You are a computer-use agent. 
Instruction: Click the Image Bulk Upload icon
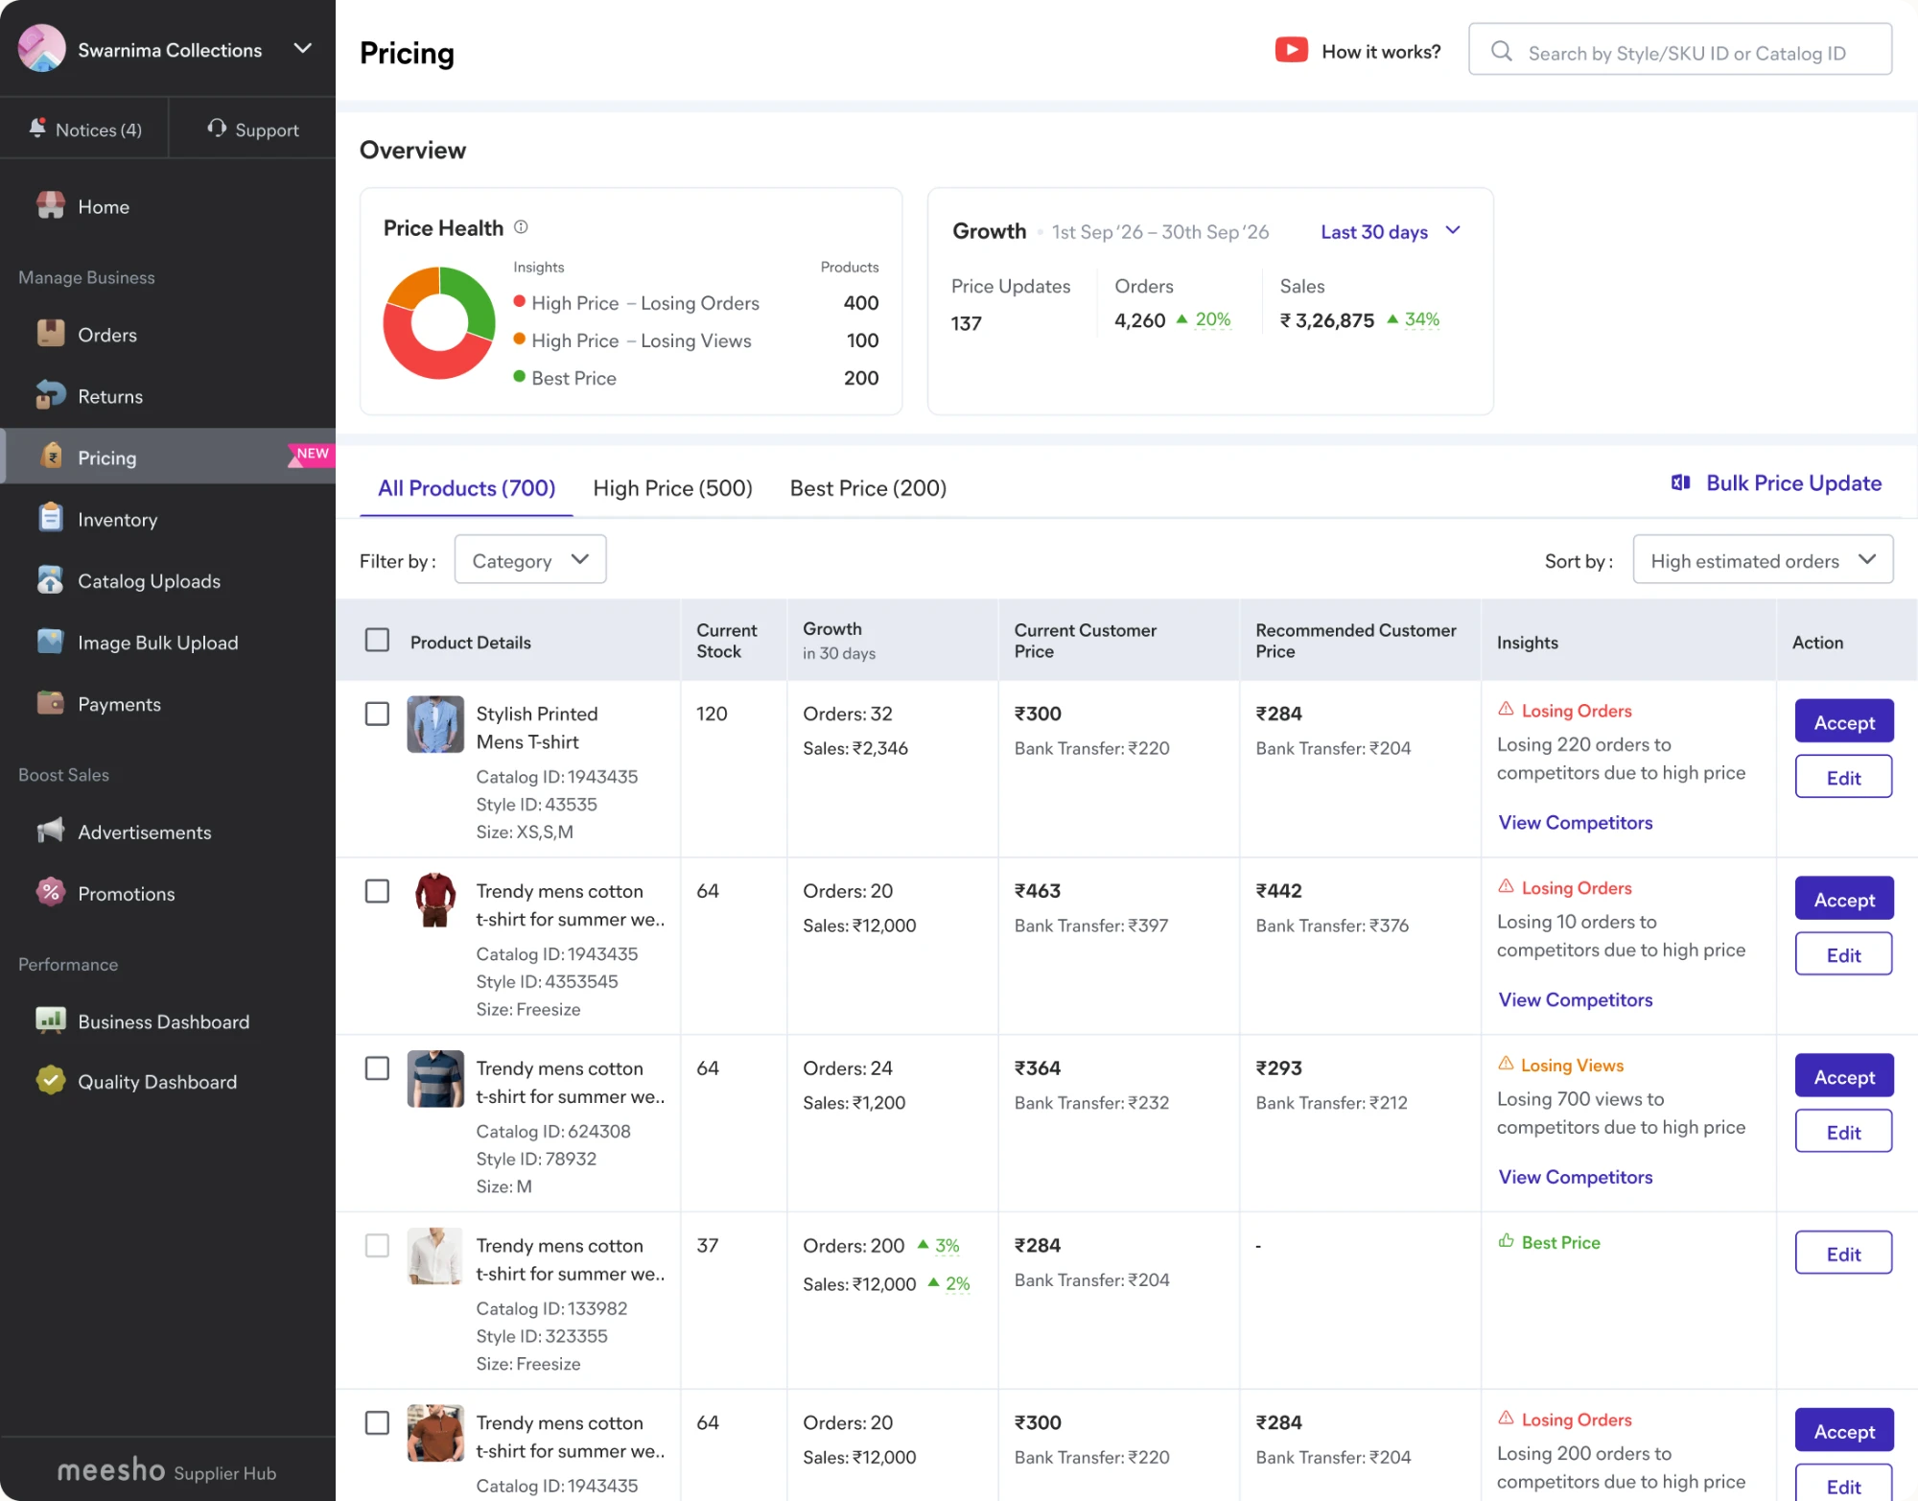point(50,642)
